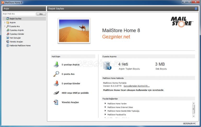Click the 4 İleti archive count
Image resolution: width=201 pixels, height=127 pixels.
click(x=123, y=64)
